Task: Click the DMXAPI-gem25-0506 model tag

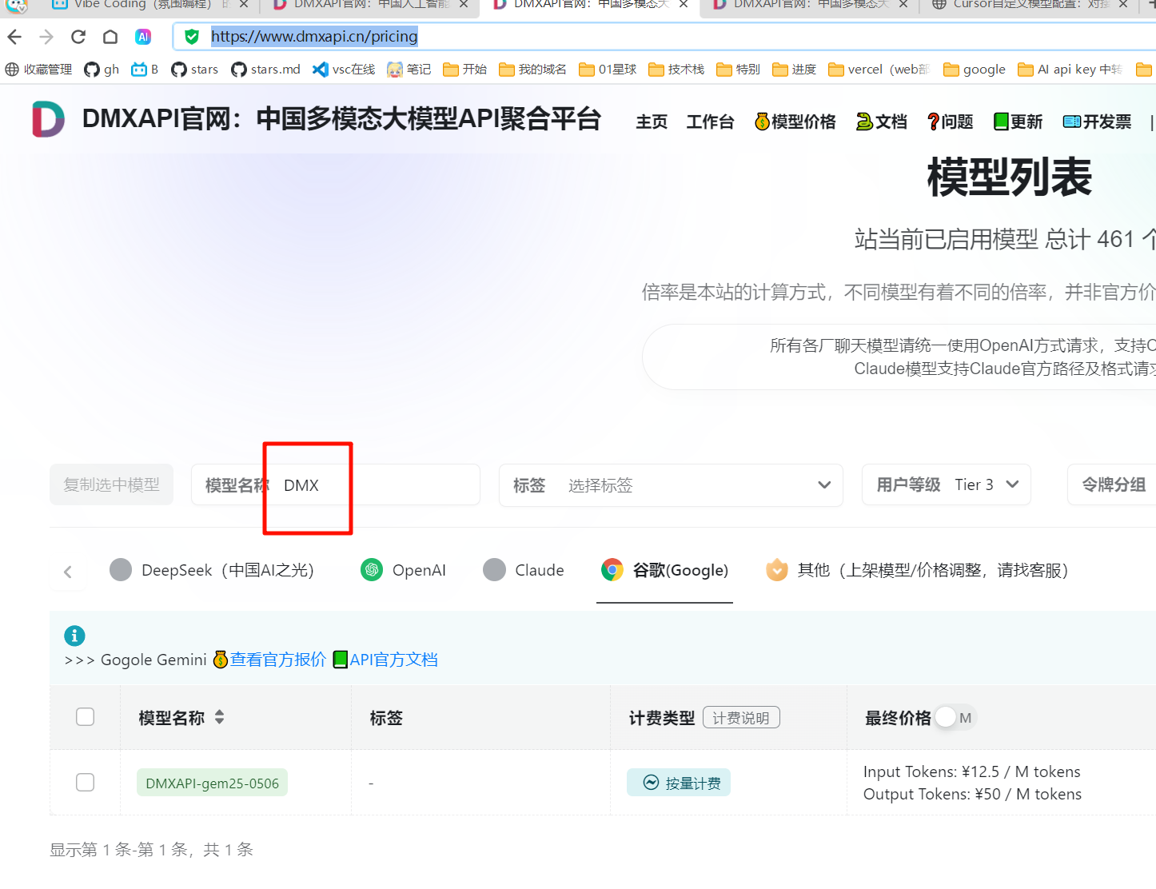Action: click(x=212, y=783)
